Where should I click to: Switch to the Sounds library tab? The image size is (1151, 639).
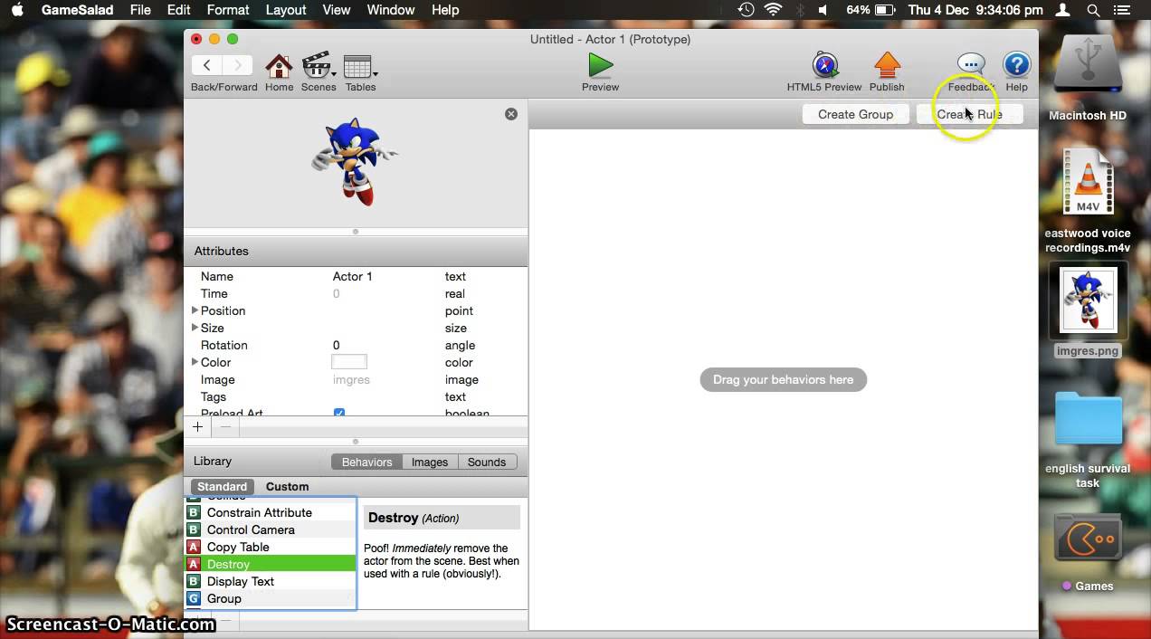487,462
